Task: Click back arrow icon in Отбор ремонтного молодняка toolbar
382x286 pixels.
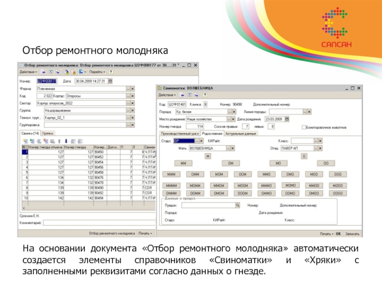Action: coord(43,72)
